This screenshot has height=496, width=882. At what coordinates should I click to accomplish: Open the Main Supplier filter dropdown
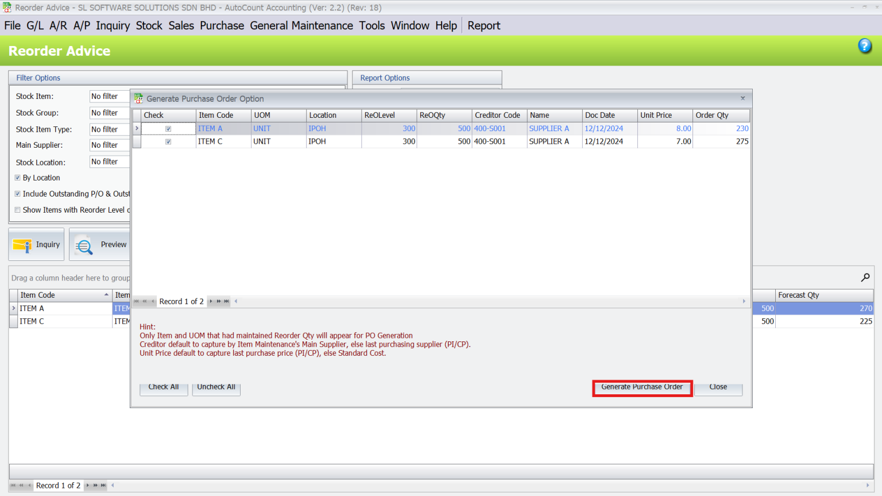[109, 145]
